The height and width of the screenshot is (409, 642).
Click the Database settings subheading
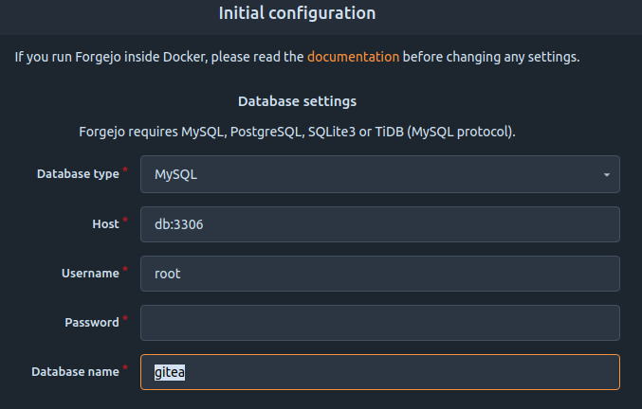297,101
